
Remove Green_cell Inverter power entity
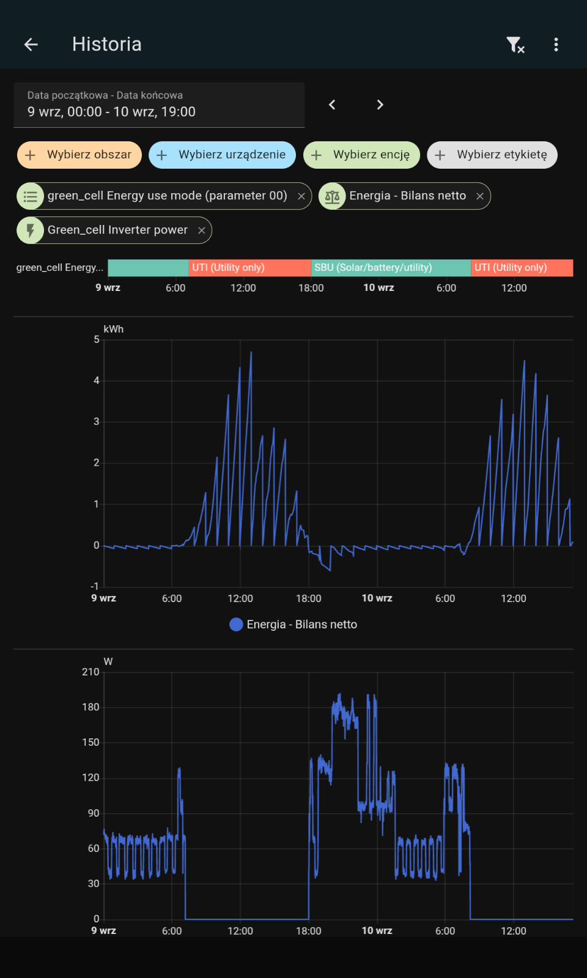pos(201,230)
